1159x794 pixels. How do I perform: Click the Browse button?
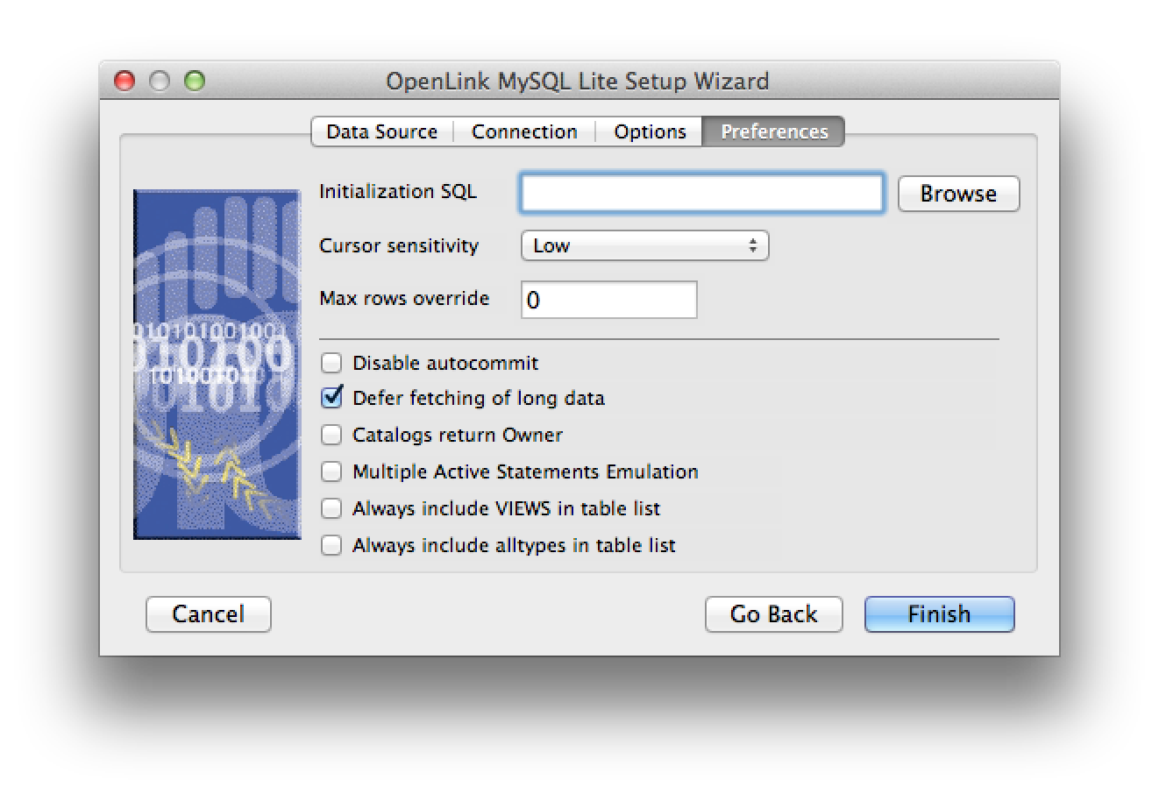958,194
